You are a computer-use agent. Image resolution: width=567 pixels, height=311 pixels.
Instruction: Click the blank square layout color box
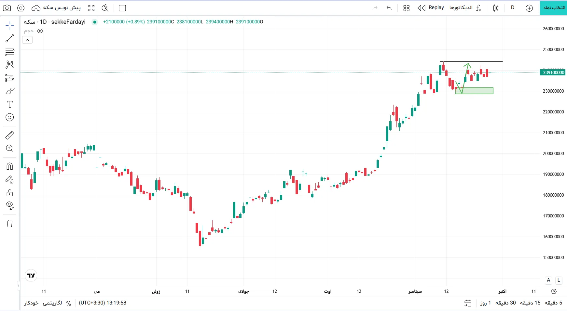tap(122, 8)
